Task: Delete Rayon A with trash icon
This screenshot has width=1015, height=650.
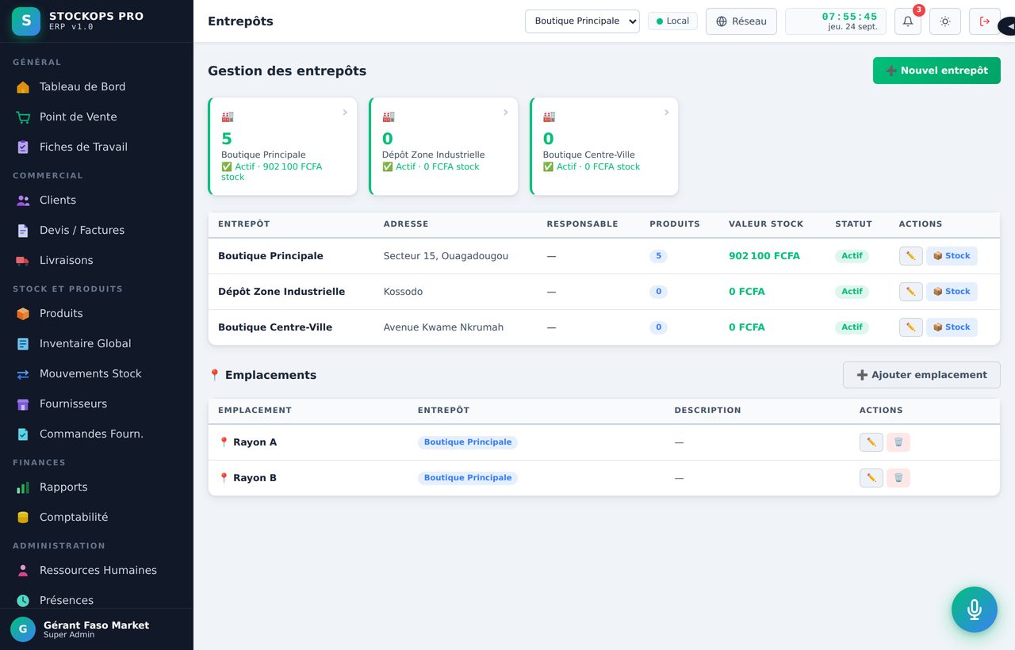Action: tap(898, 442)
